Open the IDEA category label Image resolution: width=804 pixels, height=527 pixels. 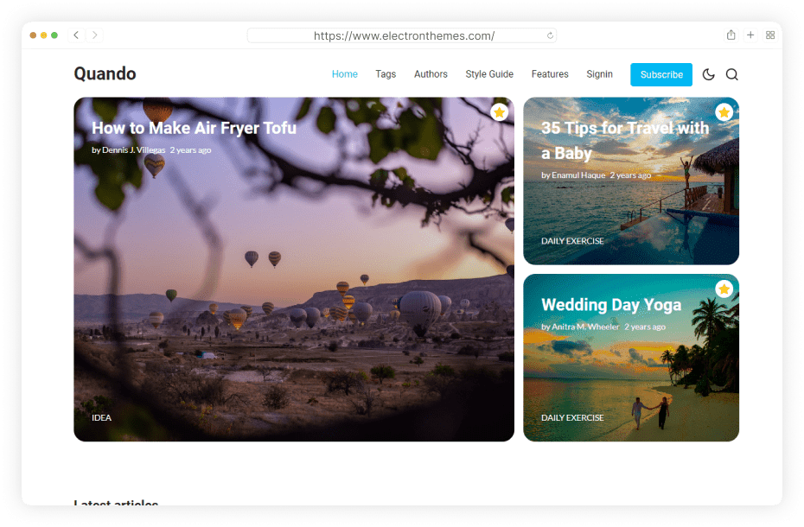point(101,417)
